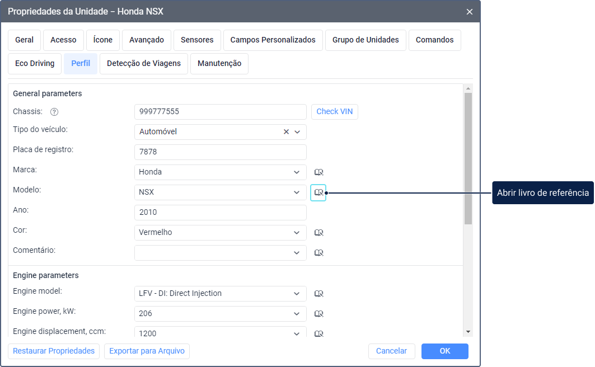Viewport: 595px width, 367px height.
Task: Switch to the Sensores tab
Action: coord(197,40)
